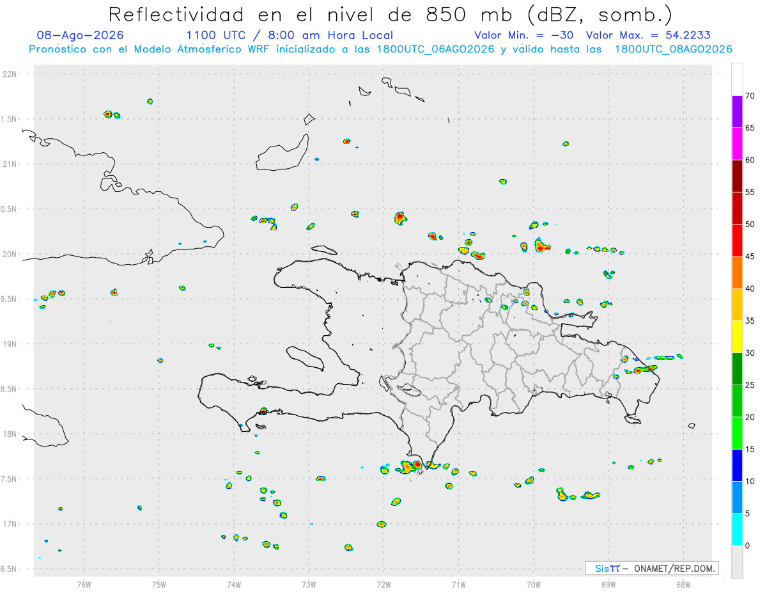Choose the yellow 30-35 dBZ swatch
Viewport: 767px width, 593px height.
(737, 336)
